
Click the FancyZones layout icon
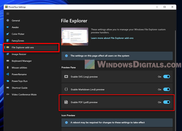click(x=8, y=41)
